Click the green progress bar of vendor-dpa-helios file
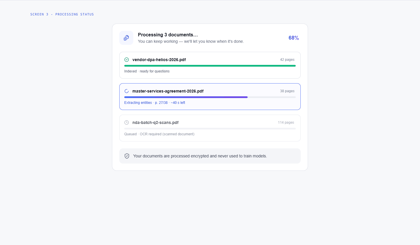Viewport: 420px width, 245px height. click(210, 66)
